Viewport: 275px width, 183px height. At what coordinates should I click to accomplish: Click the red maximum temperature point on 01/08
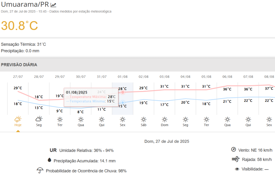[123, 92]
